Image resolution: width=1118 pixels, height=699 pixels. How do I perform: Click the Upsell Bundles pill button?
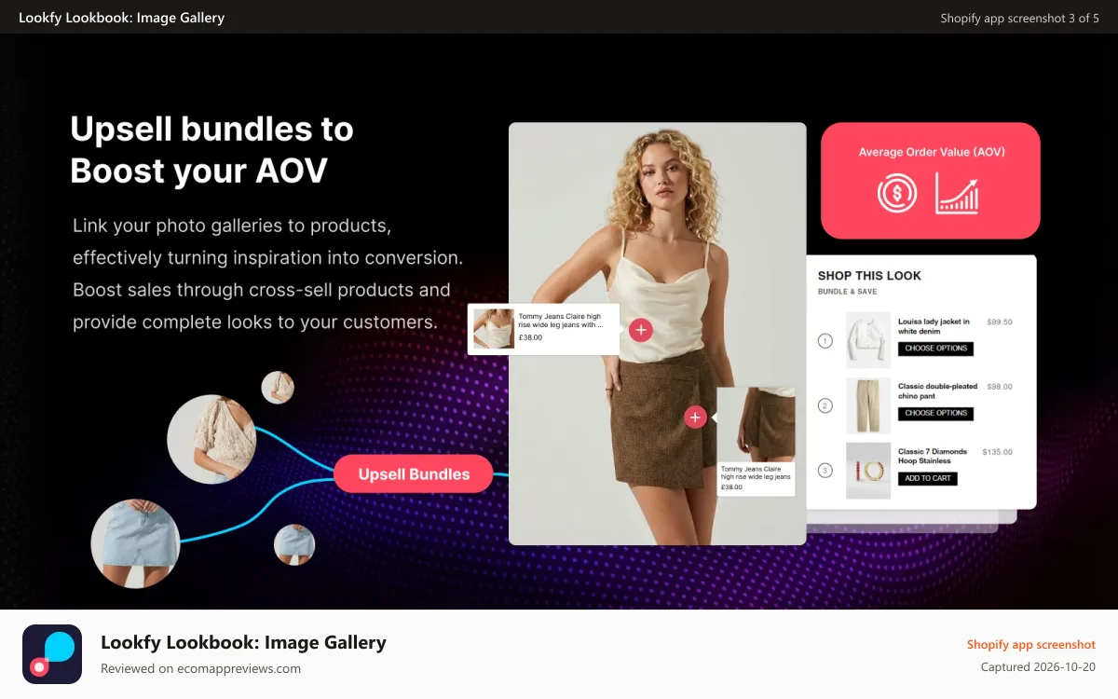(x=414, y=473)
